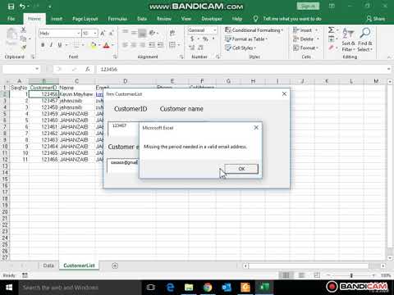394x295 pixels.
Task: Close the Microsoft Excel message box
Action: (x=256, y=128)
